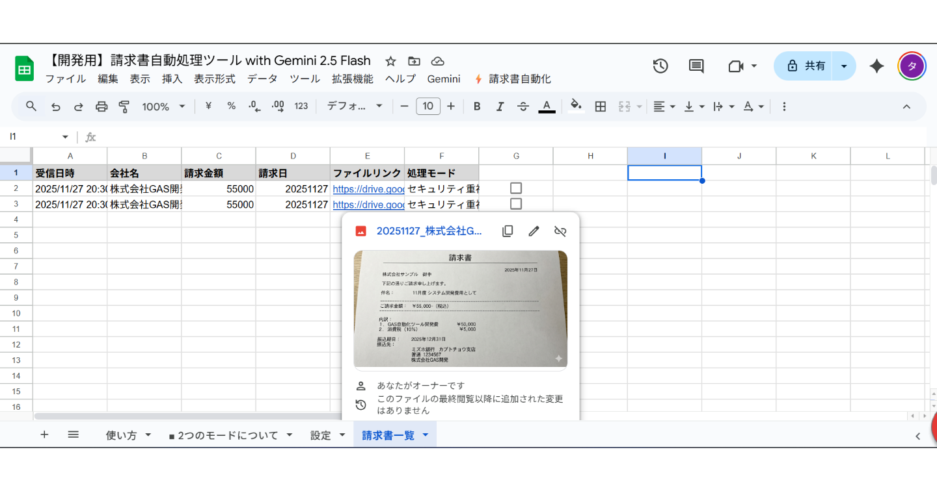
Task: Open the drive.google link in cell E2
Action: coord(368,188)
